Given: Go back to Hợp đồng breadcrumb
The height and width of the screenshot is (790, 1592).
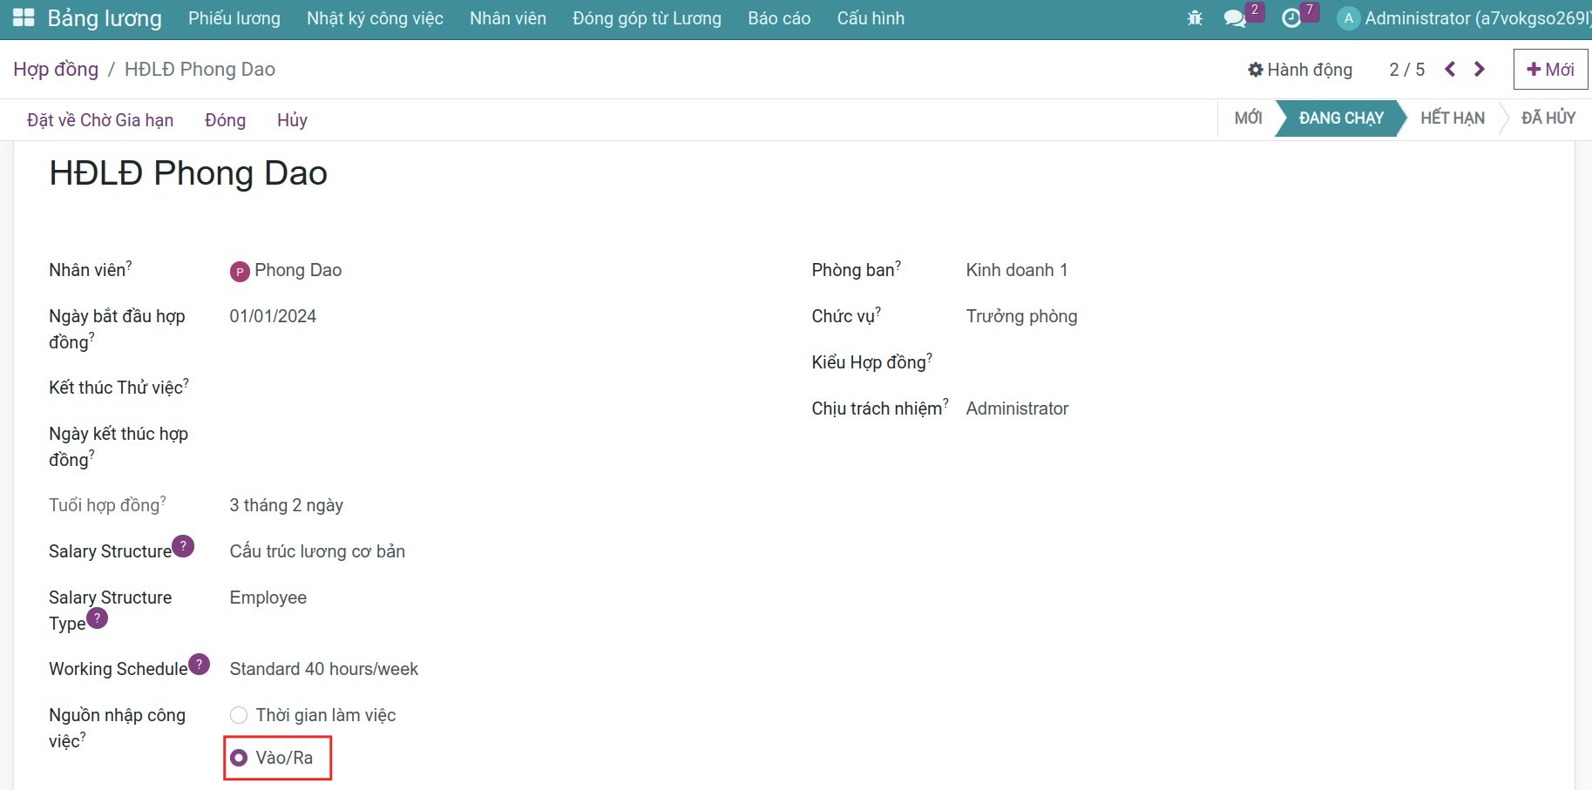Looking at the screenshot, I should (56, 69).
